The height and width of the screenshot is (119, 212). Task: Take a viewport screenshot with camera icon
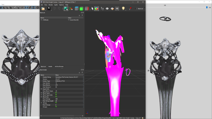pos(117,9)
